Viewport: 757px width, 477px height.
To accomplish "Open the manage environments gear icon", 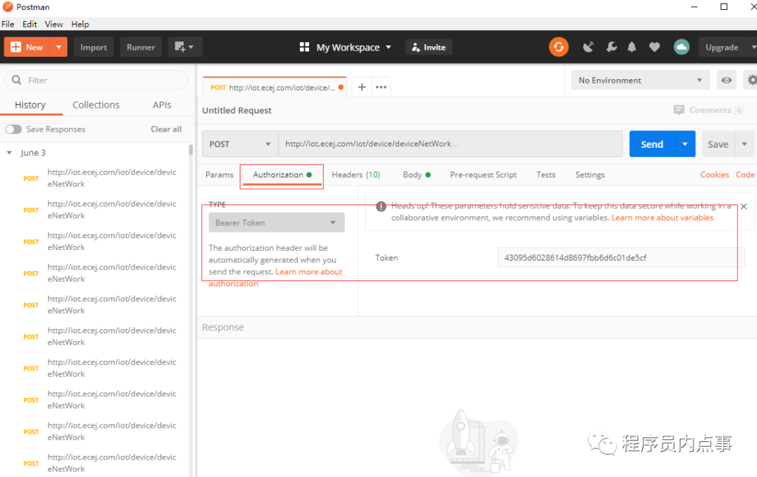I will (x=751, y=80).
